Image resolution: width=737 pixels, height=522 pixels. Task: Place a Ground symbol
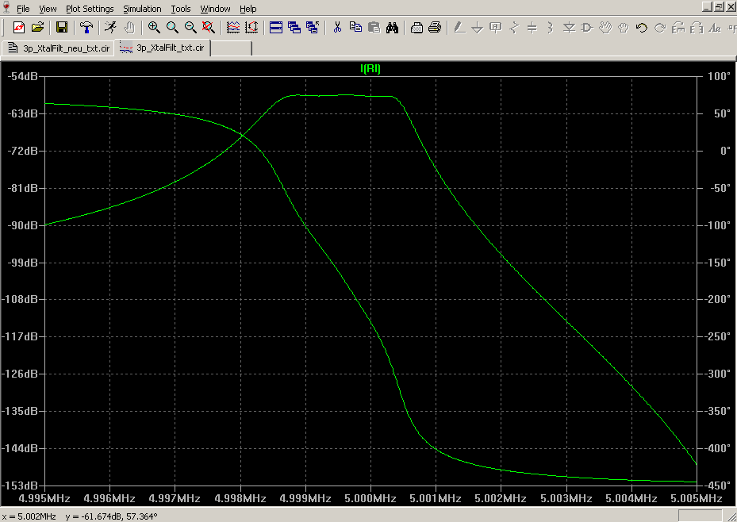[478, 28]
